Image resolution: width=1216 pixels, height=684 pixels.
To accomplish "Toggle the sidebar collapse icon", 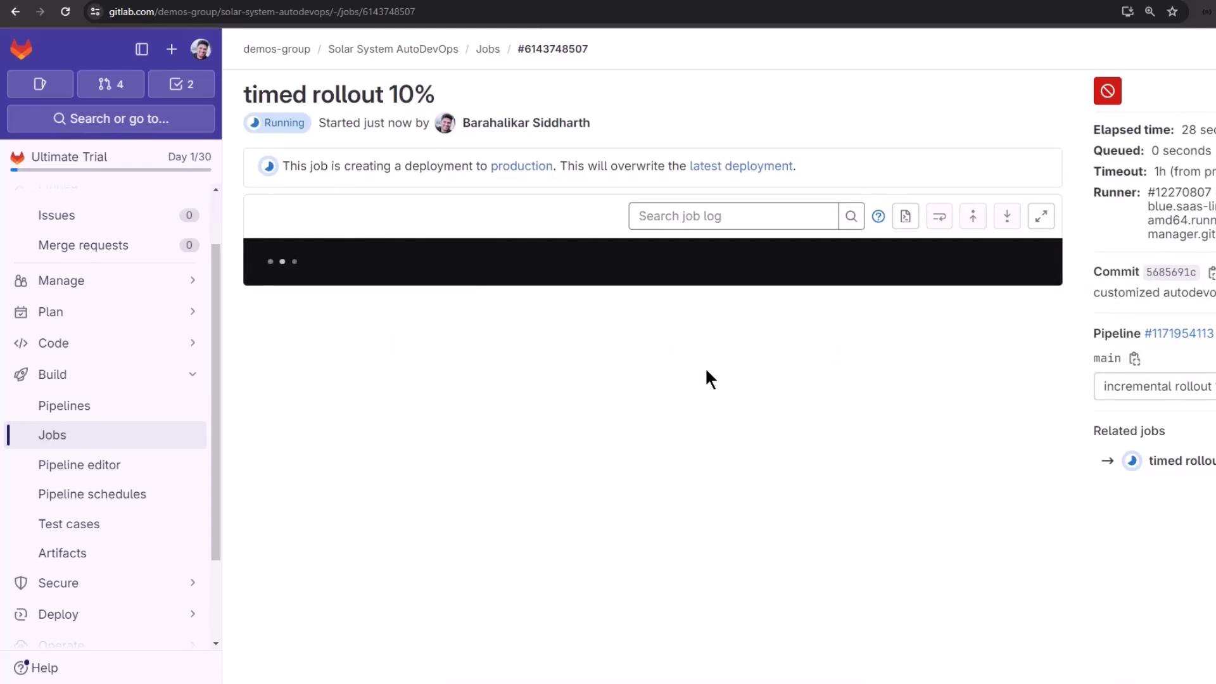I will [x=142, y=49].
